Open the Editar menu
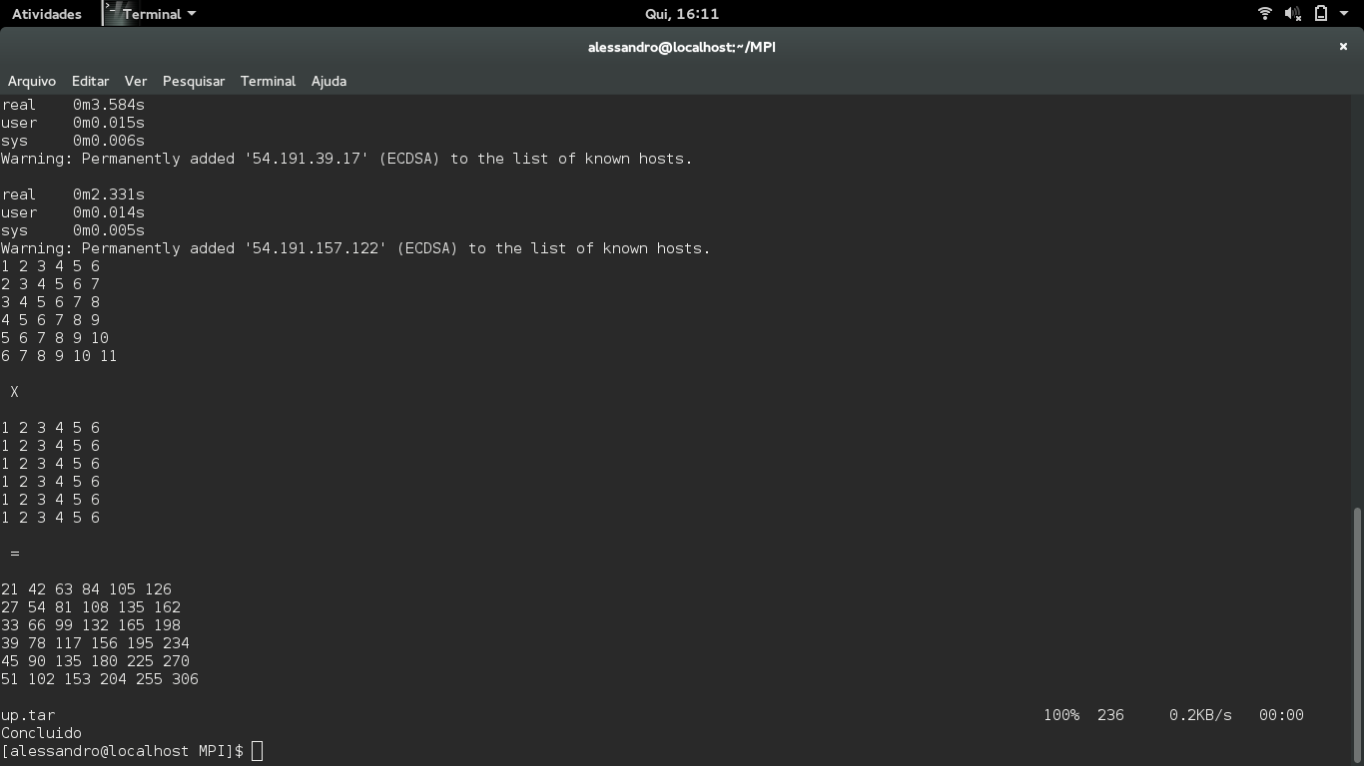Viewport: 1364px width, 766px height. click(x=90, y=81)
